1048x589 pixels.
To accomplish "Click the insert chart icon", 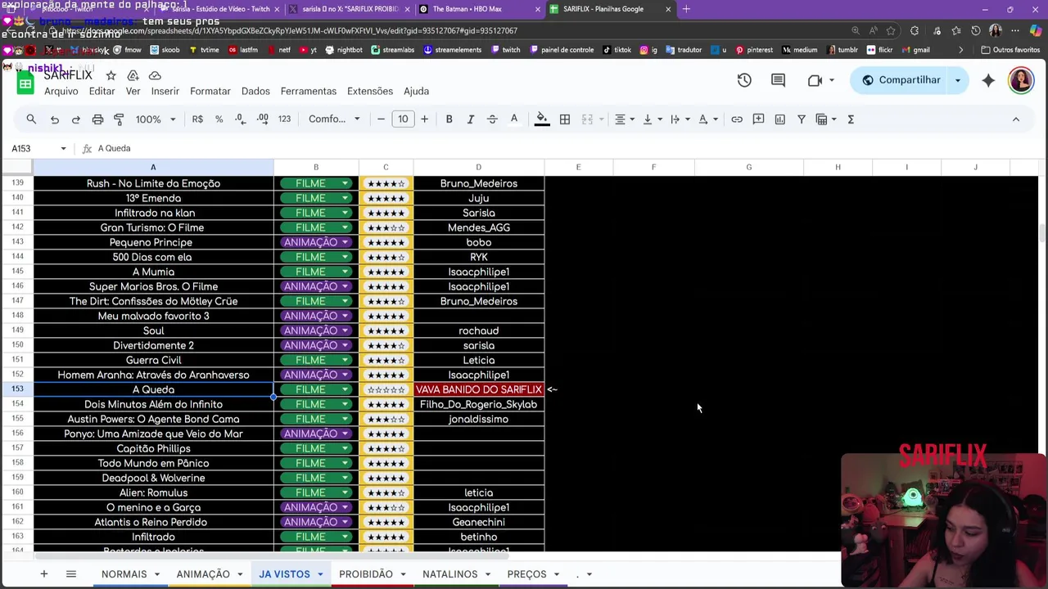I will coord(779,119).
